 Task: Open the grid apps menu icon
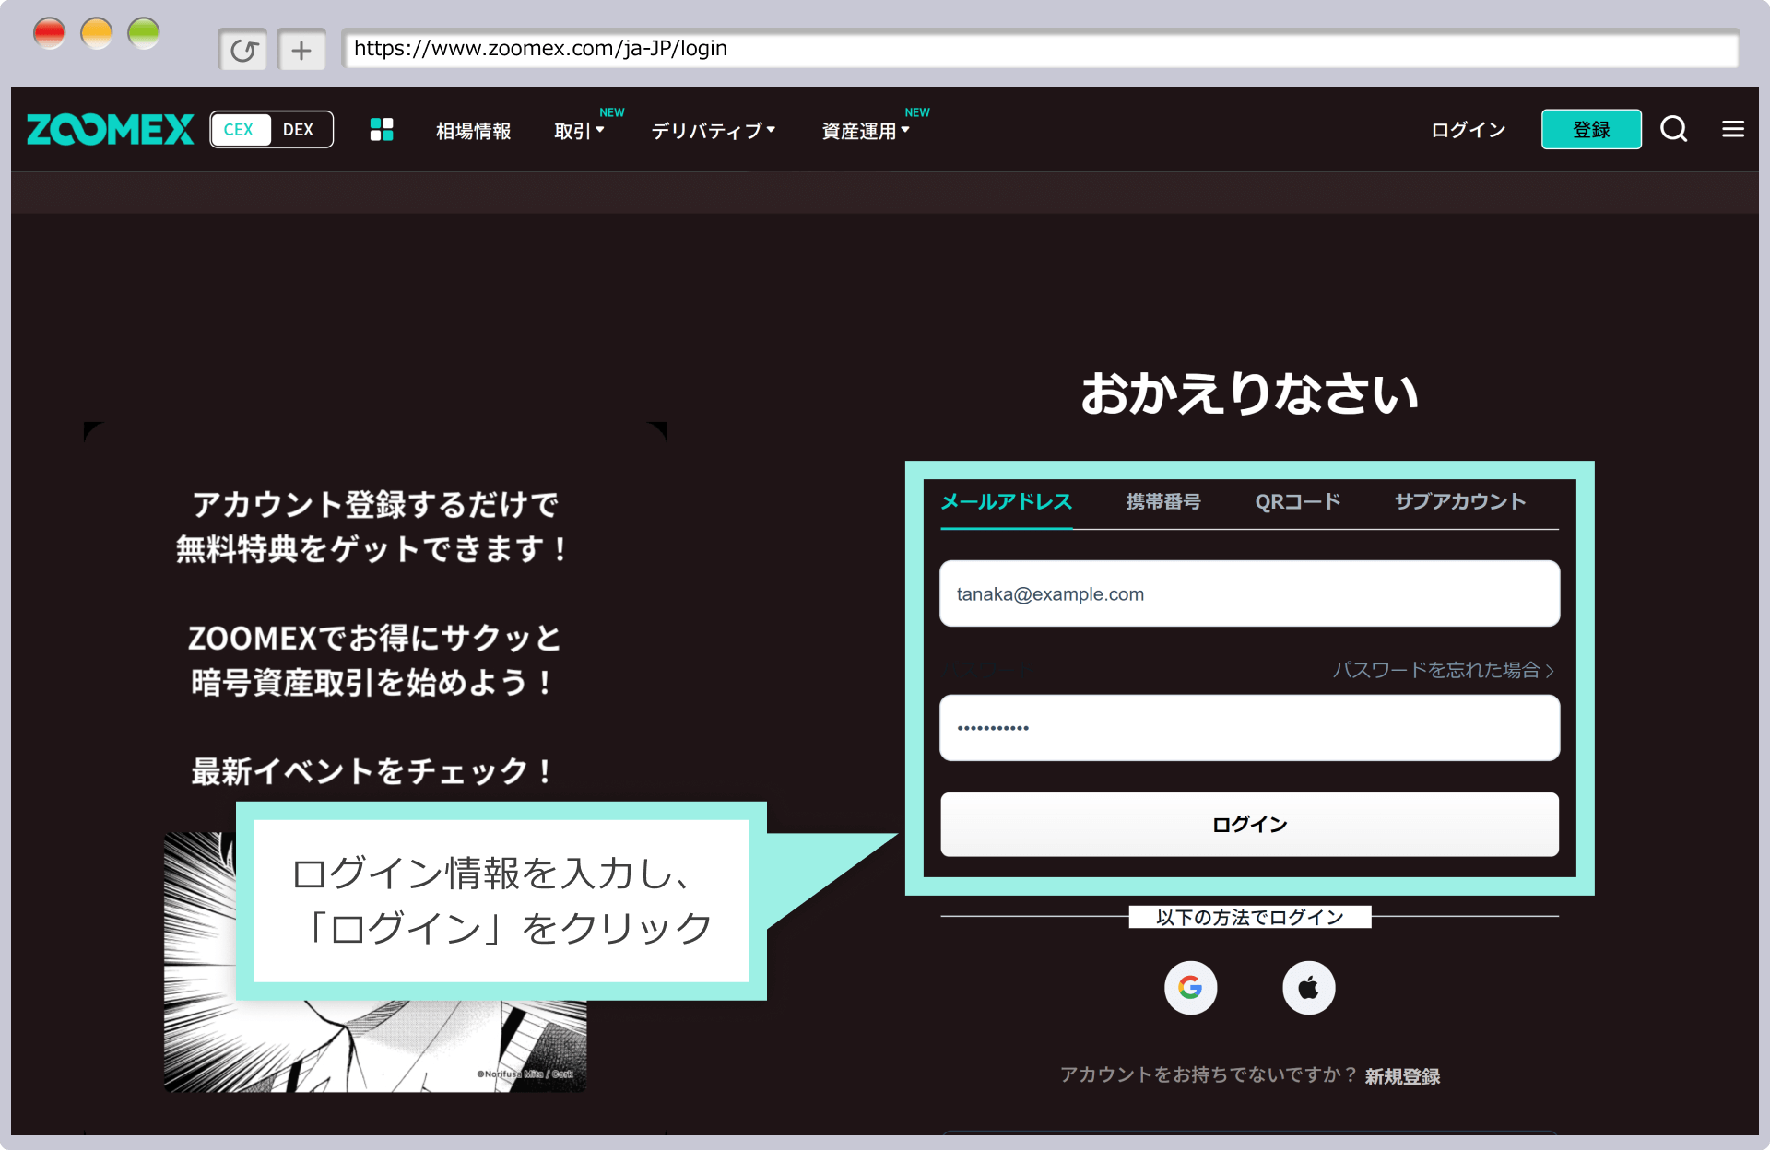[382, 130]
